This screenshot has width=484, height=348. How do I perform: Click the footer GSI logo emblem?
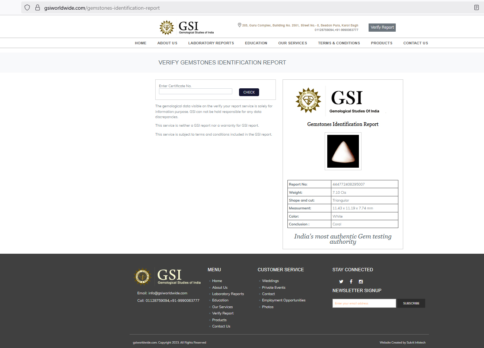click(143, 277)
